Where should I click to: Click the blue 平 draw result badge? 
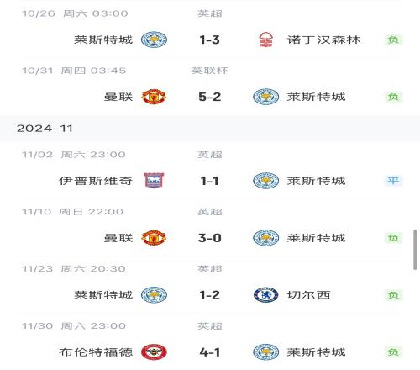tap(393, 181)
